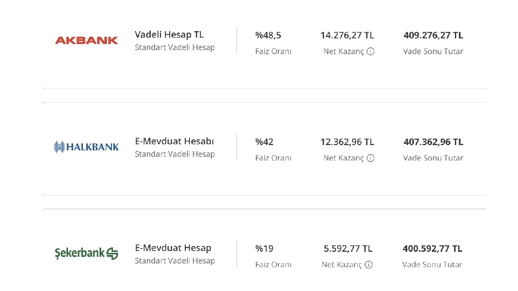This screenshot has height=291, width=518.
Task: Click the Şekerbank logo
Action: point(87,253)
